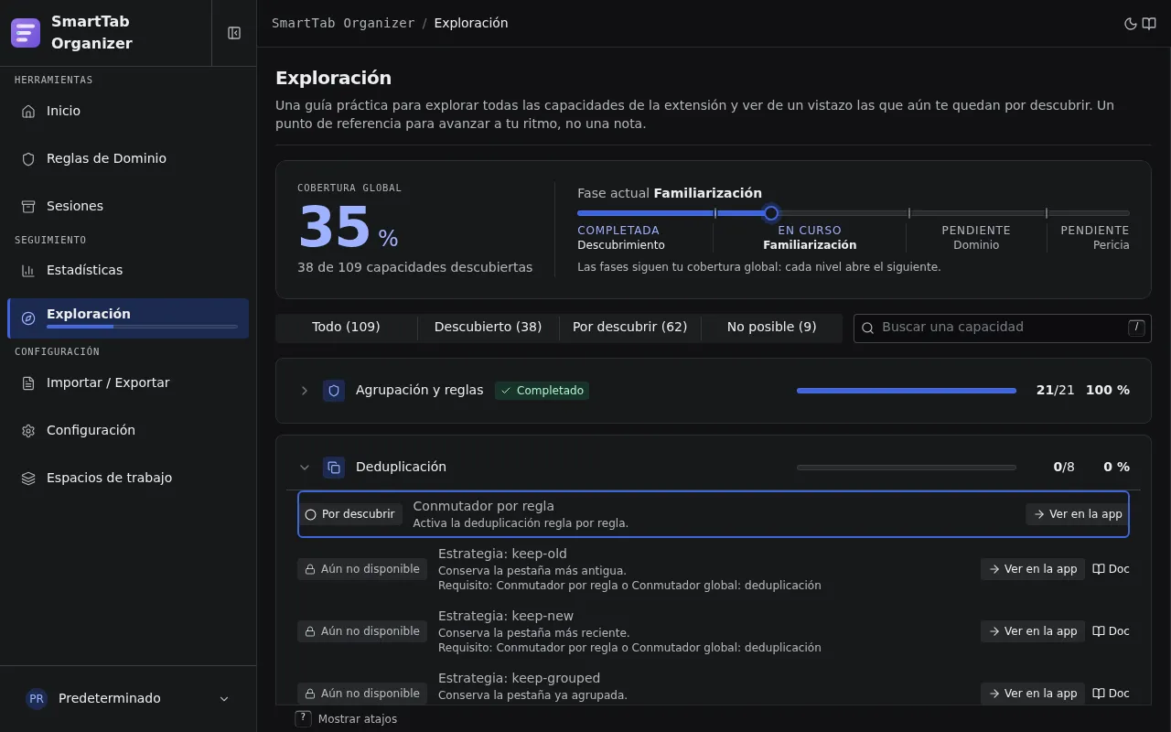The width and height of the screenshot is (1171, 732).
Task: Click the Agrupación y reglas progress bar
Action: click(907, 391)
